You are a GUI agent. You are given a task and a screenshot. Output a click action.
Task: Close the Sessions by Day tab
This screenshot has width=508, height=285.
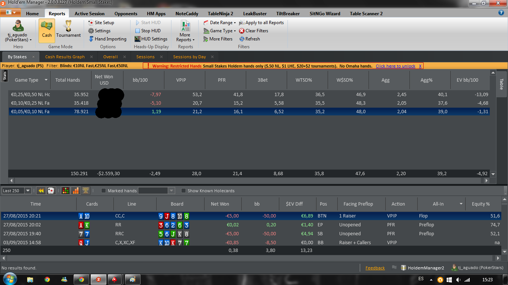(212, 57)
